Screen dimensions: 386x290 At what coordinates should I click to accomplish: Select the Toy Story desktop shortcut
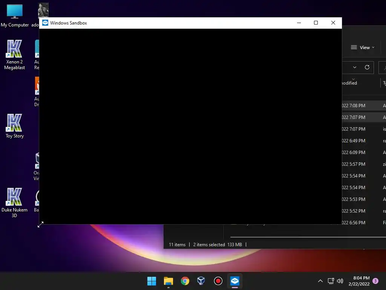click(x=15, y=126)
